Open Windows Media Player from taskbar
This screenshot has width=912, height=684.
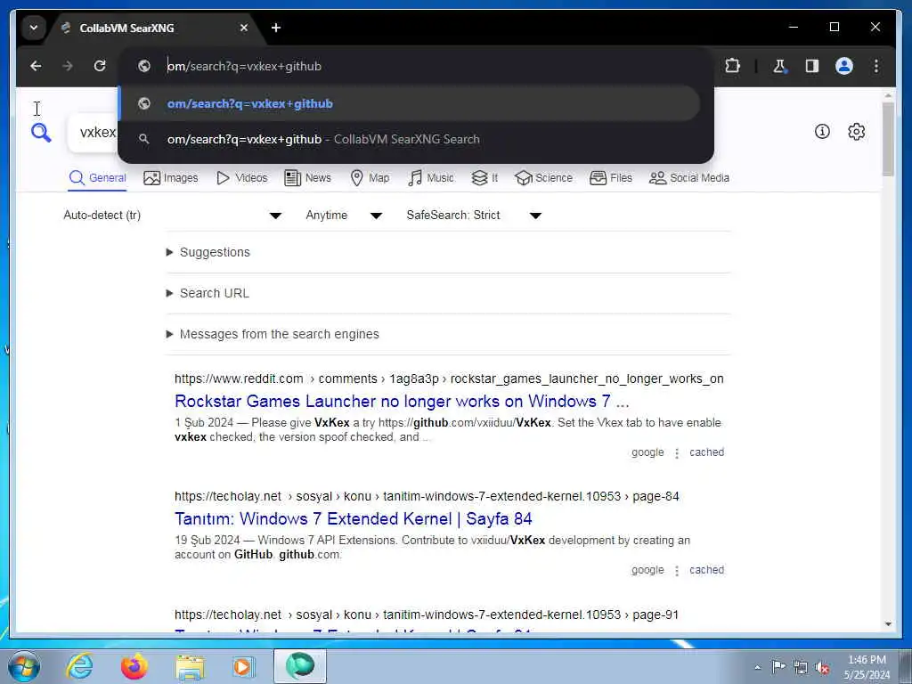[243, 666]
